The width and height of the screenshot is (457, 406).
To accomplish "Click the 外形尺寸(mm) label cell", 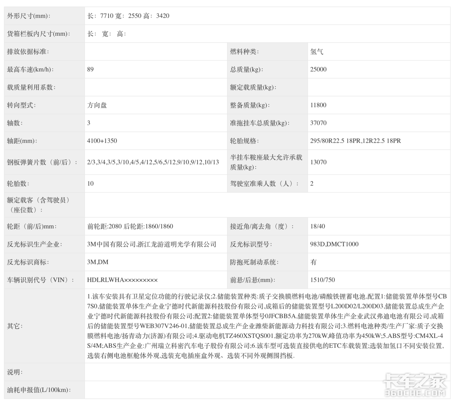I will pos(29,16).
